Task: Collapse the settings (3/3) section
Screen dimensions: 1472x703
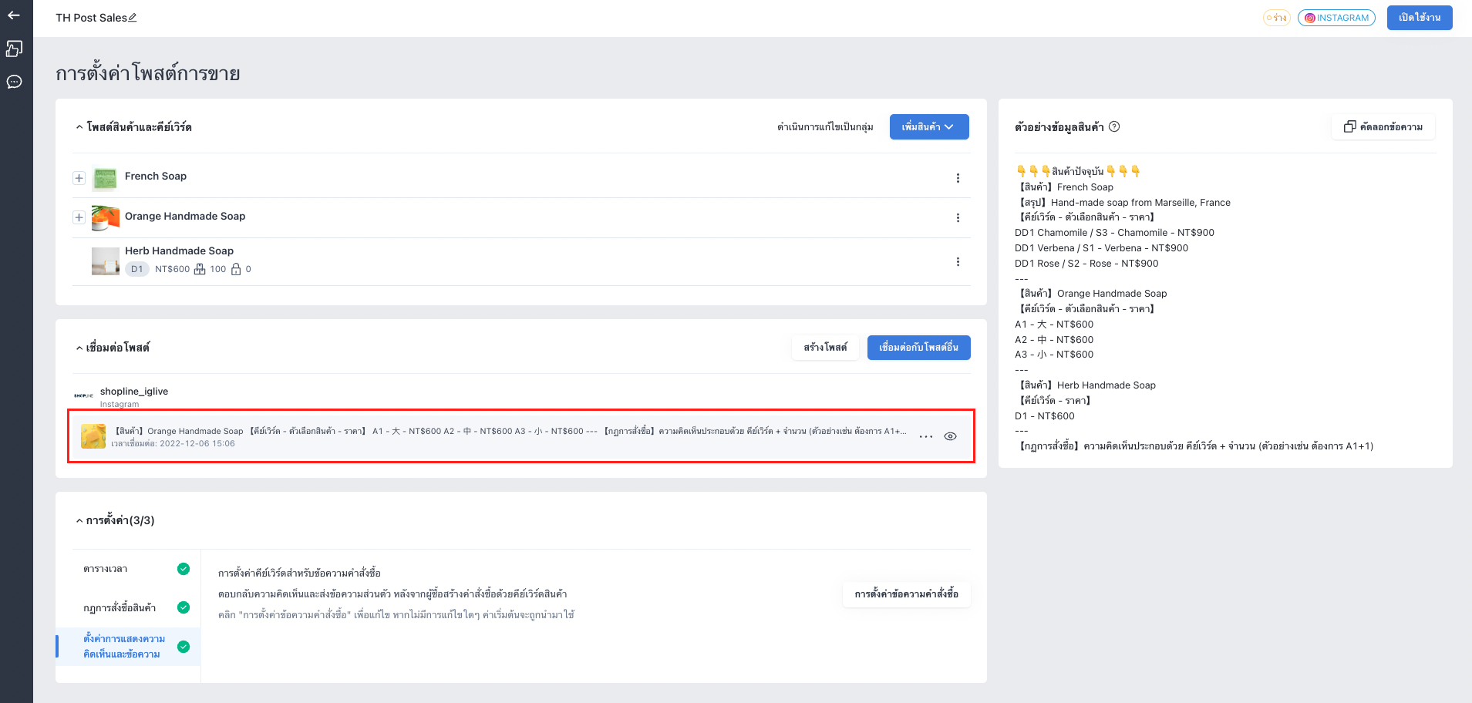Action: [79, 521]
